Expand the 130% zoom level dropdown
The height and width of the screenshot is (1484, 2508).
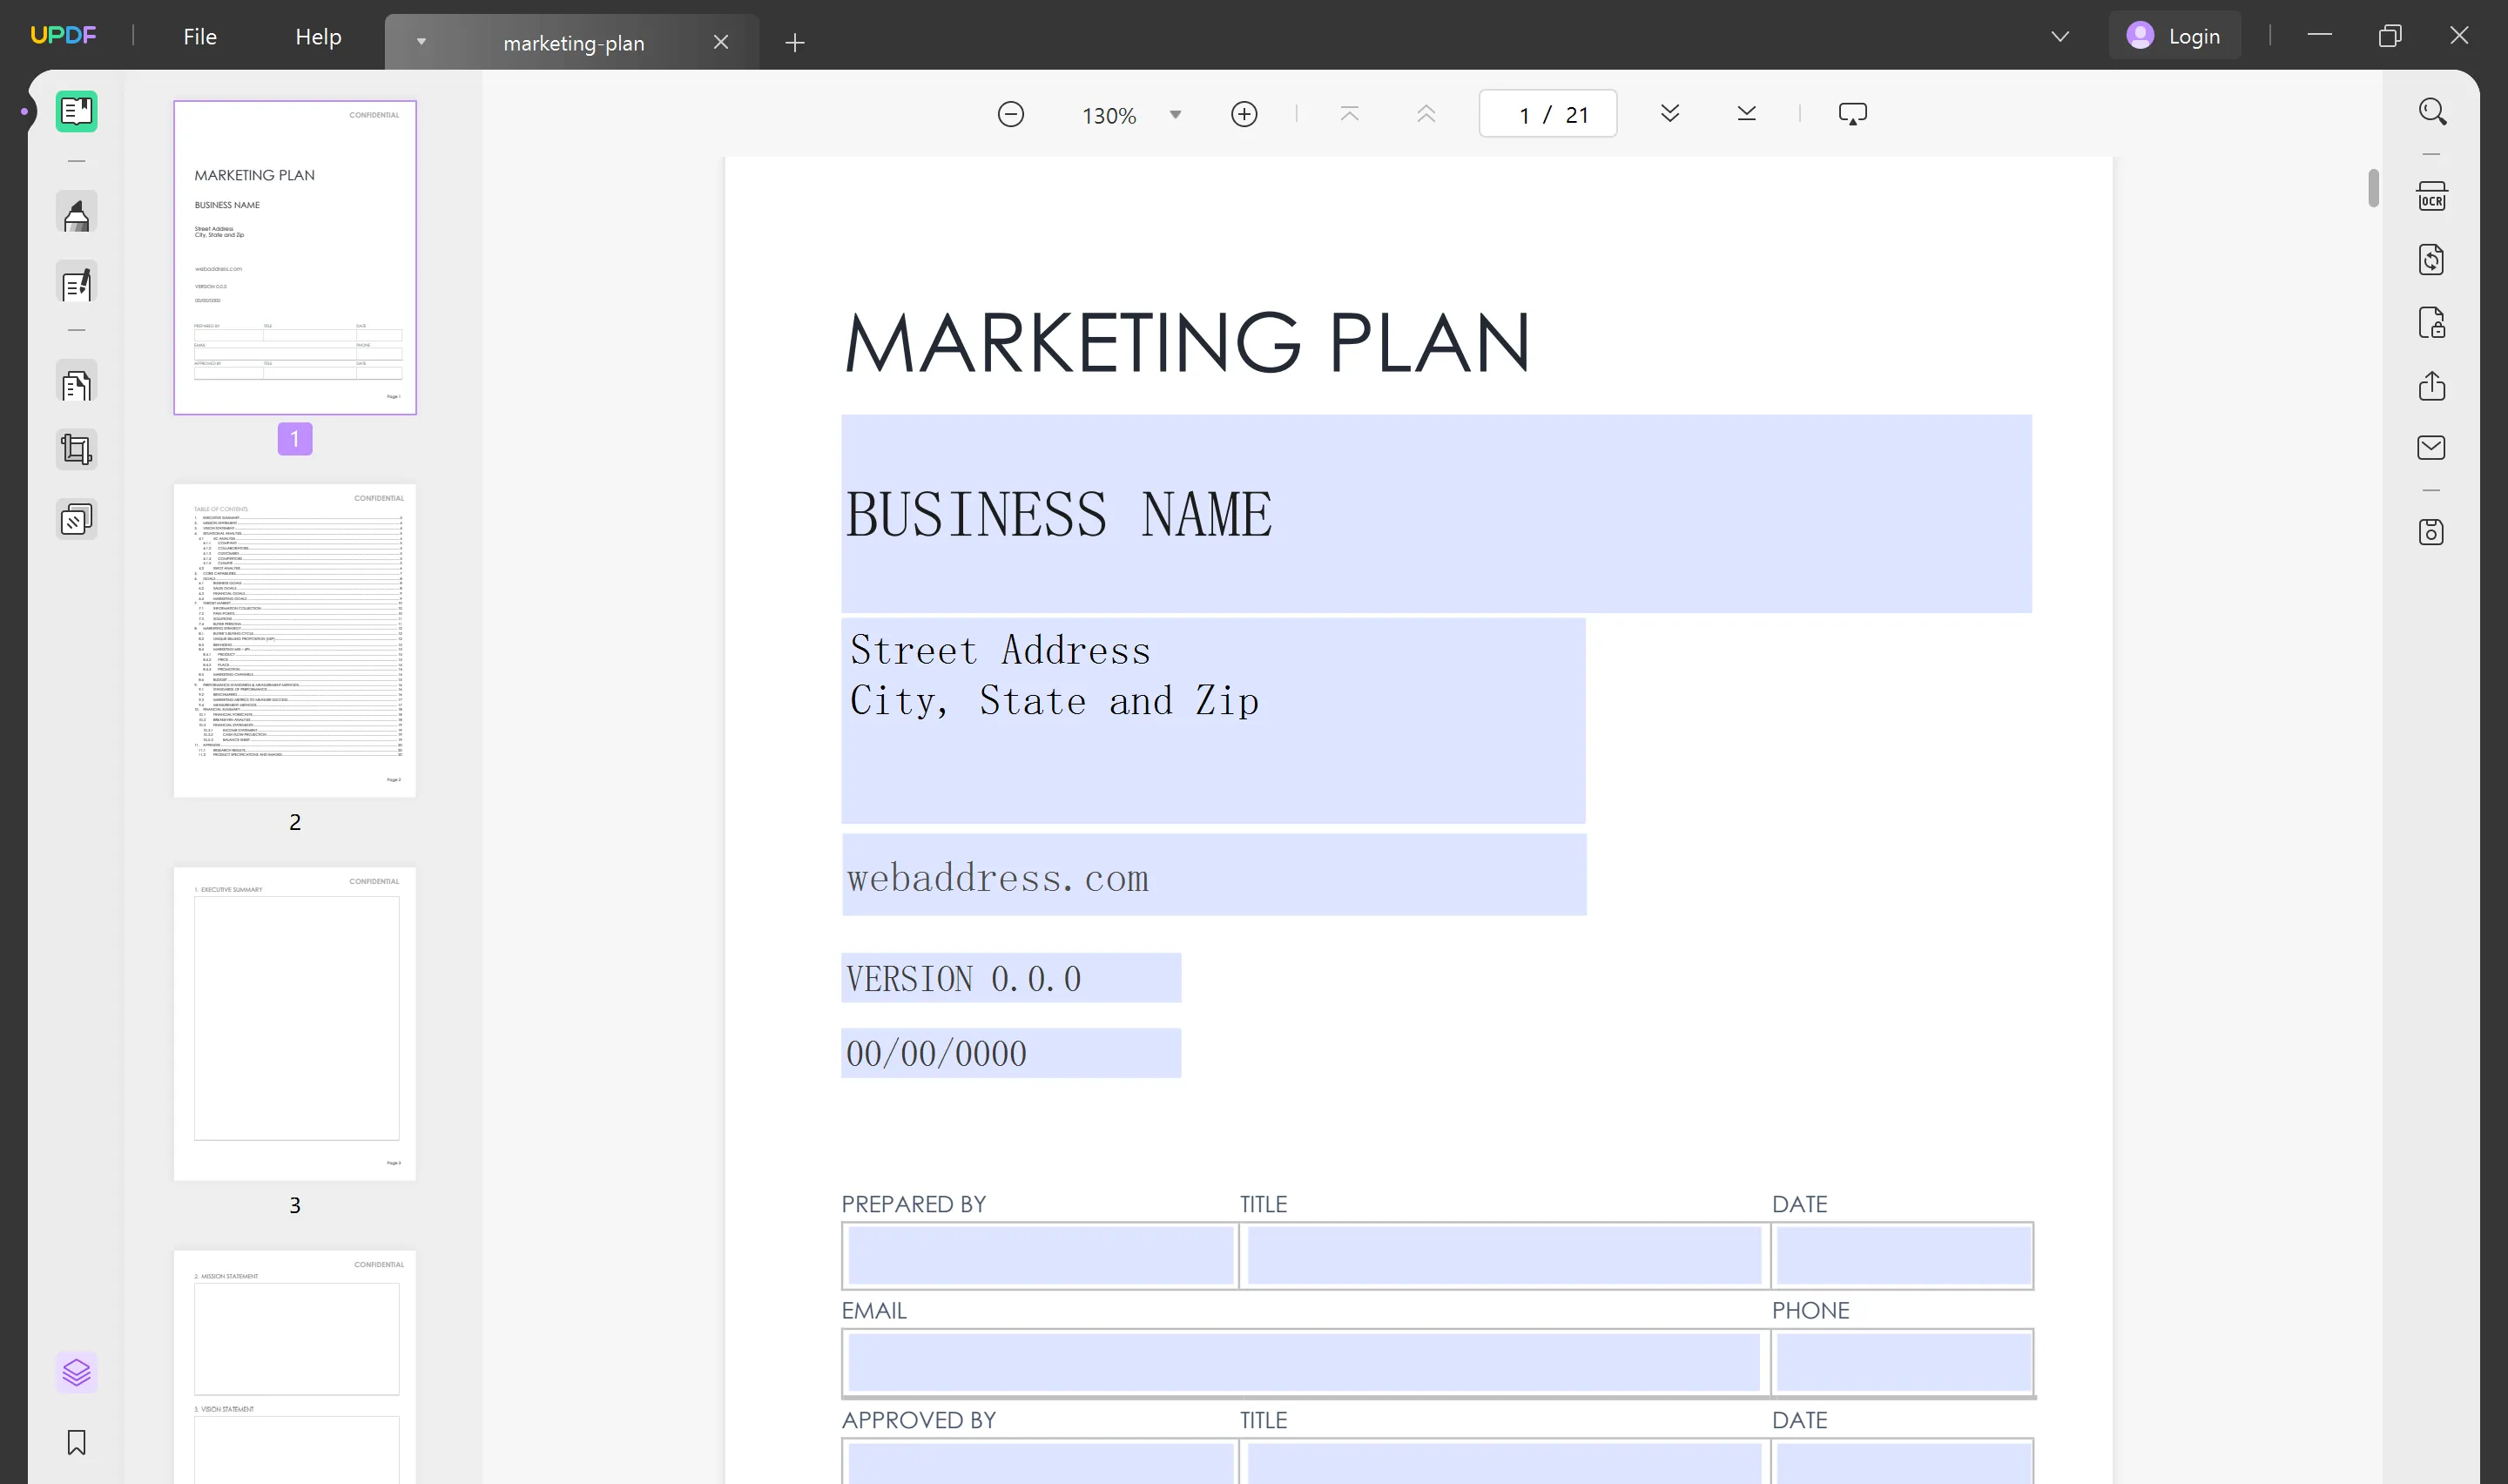pos(1176,115)
